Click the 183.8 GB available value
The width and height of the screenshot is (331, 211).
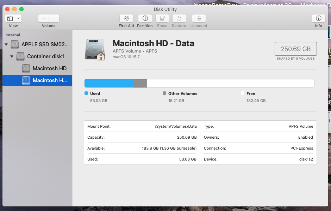click(x=169, y=149)
